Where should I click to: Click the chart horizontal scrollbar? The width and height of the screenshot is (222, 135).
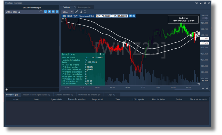click(x=184, y=90)
